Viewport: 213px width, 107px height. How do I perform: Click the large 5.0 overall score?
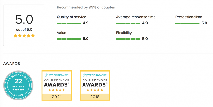(24, 19)
